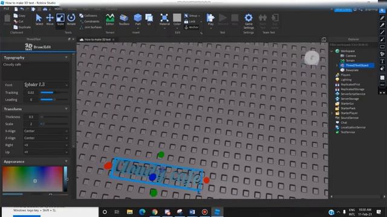Collapse the Typography section
This screenshot has width=387, height=217.
coord(66,57)
